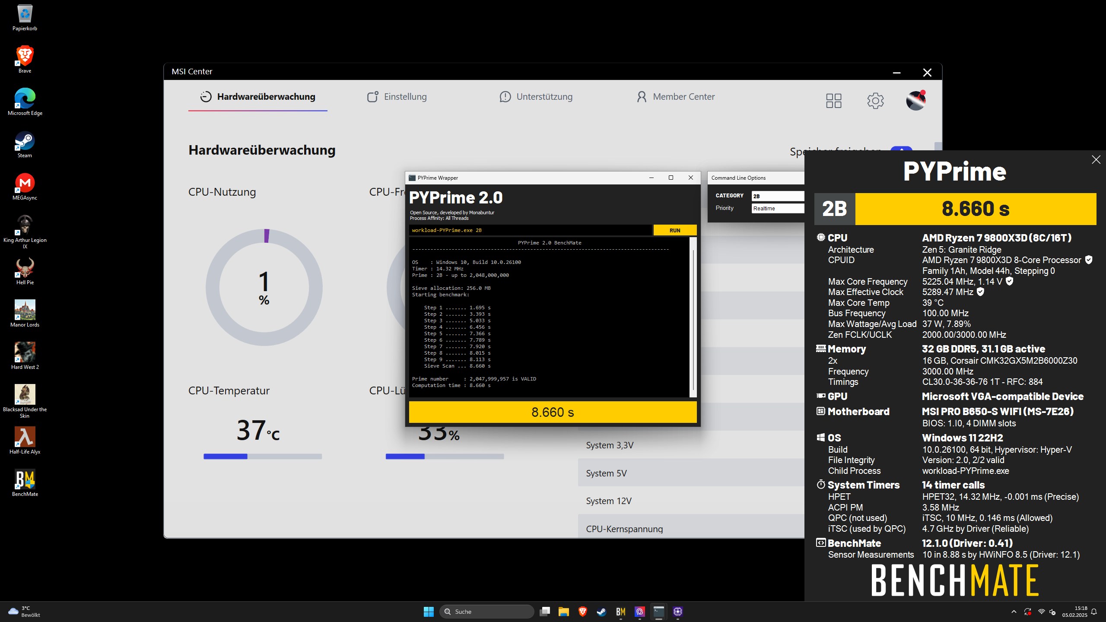Click the CPU chip section icon
1106x622 pixels.
pos(821,237)
